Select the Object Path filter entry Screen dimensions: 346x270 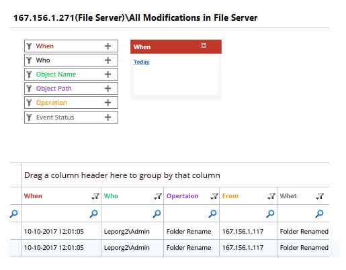(x=71, y=89)
